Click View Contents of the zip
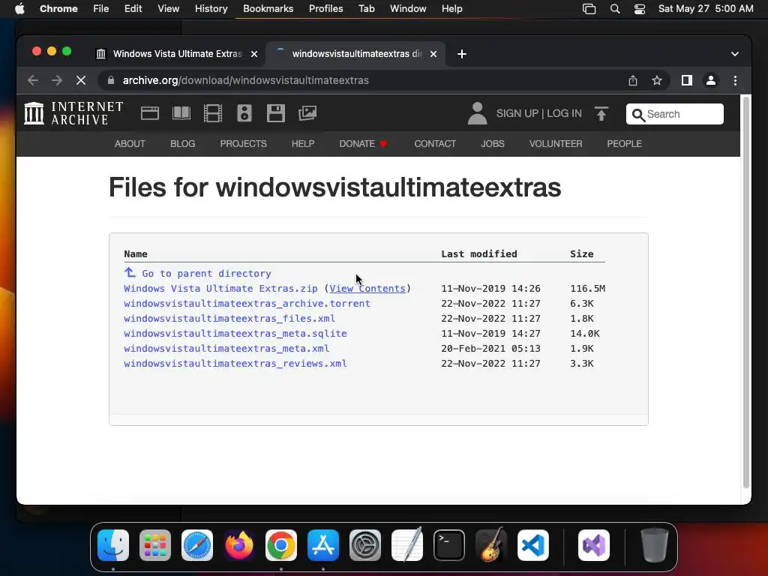768x576 pixels. [367, 289]
